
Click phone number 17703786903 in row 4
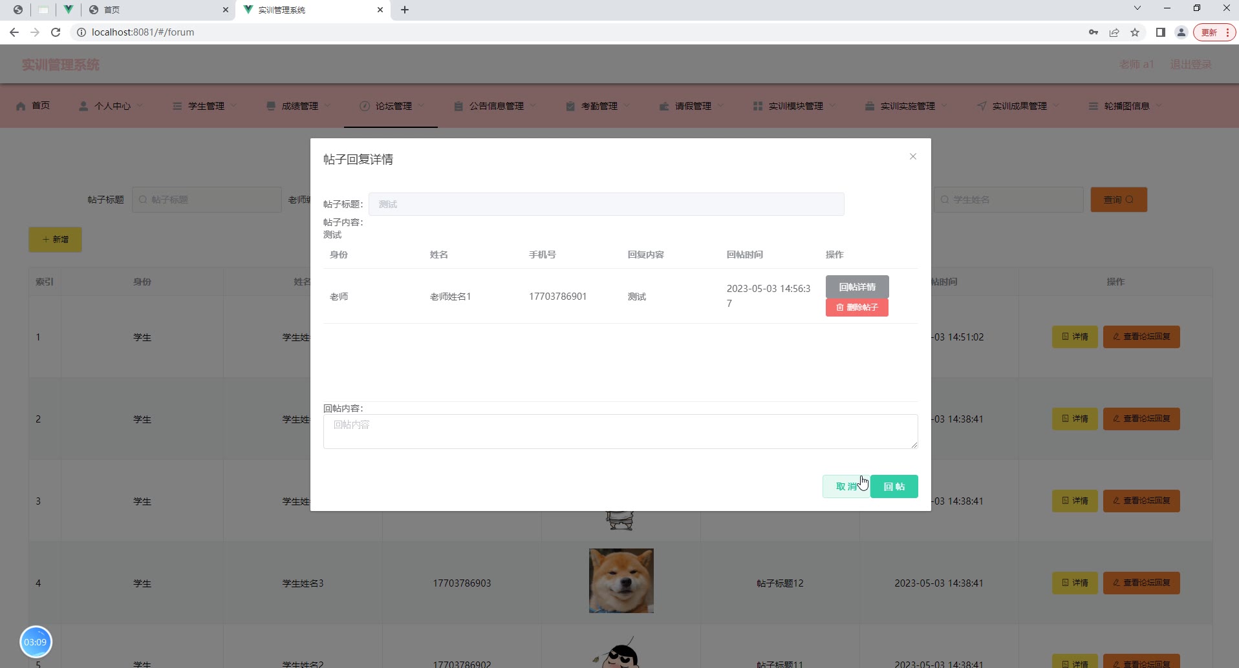click(x=462, y=583)
